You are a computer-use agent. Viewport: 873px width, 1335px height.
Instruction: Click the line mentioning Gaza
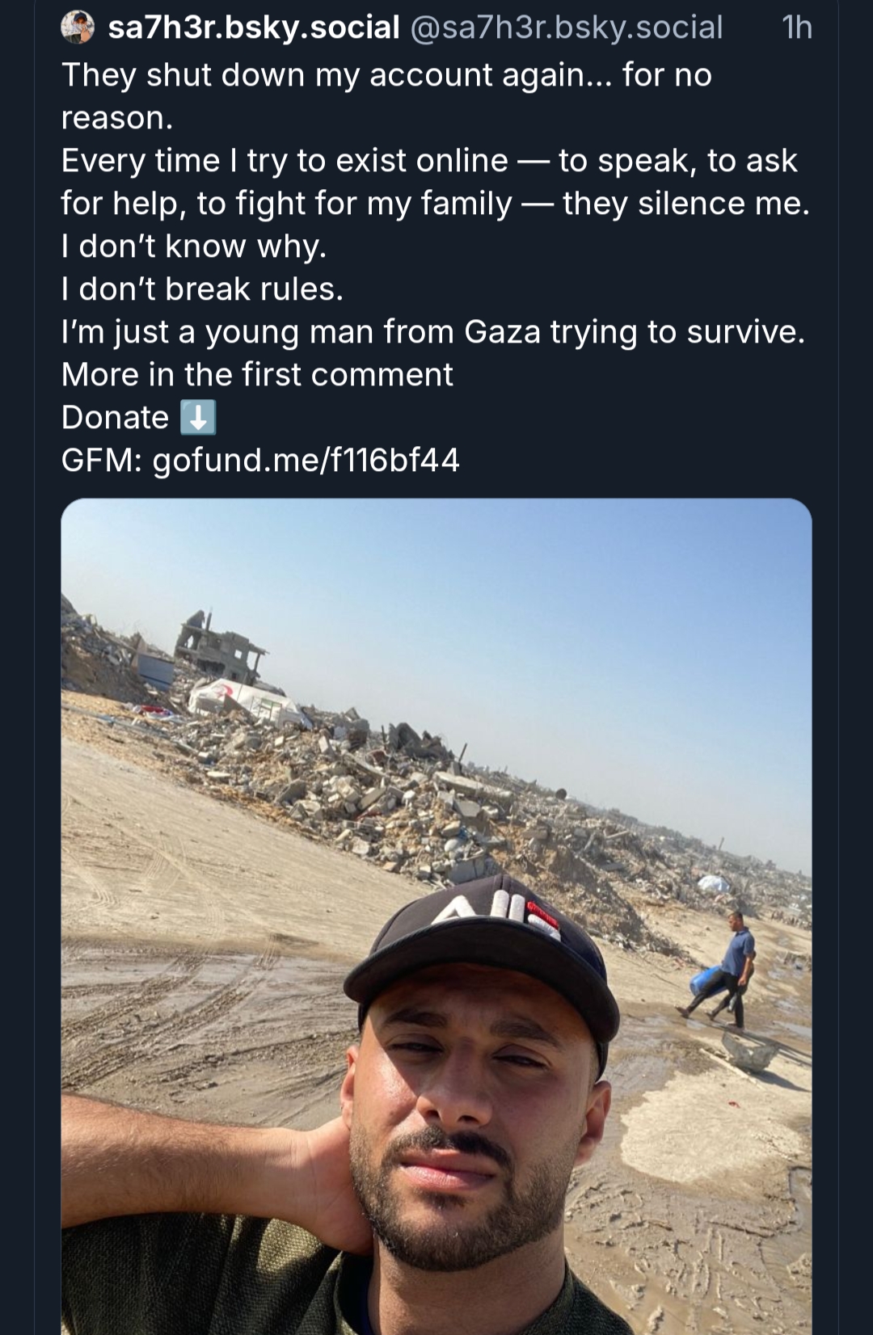pos(432,332)
